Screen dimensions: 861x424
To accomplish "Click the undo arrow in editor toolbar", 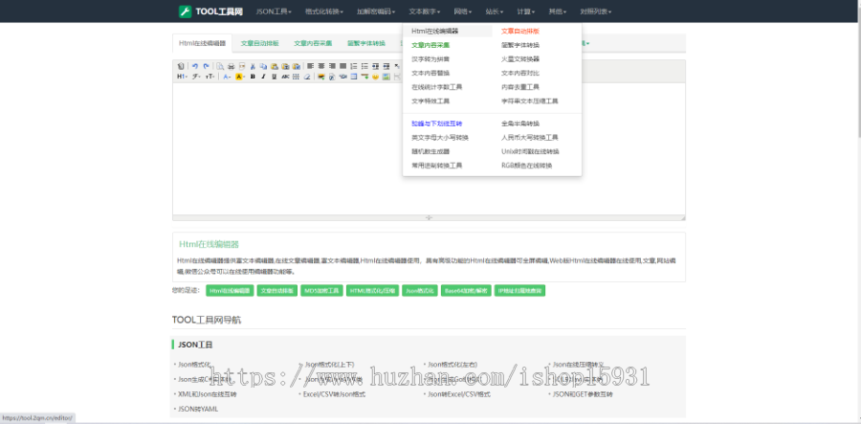I will 194,66.
